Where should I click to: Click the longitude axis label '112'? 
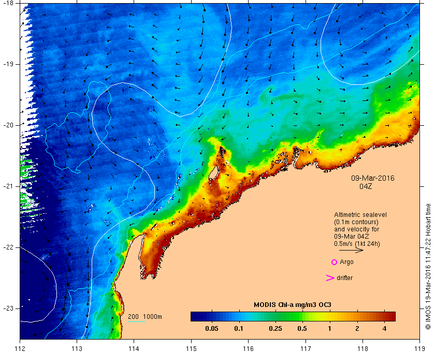click(x=20, y=348)
